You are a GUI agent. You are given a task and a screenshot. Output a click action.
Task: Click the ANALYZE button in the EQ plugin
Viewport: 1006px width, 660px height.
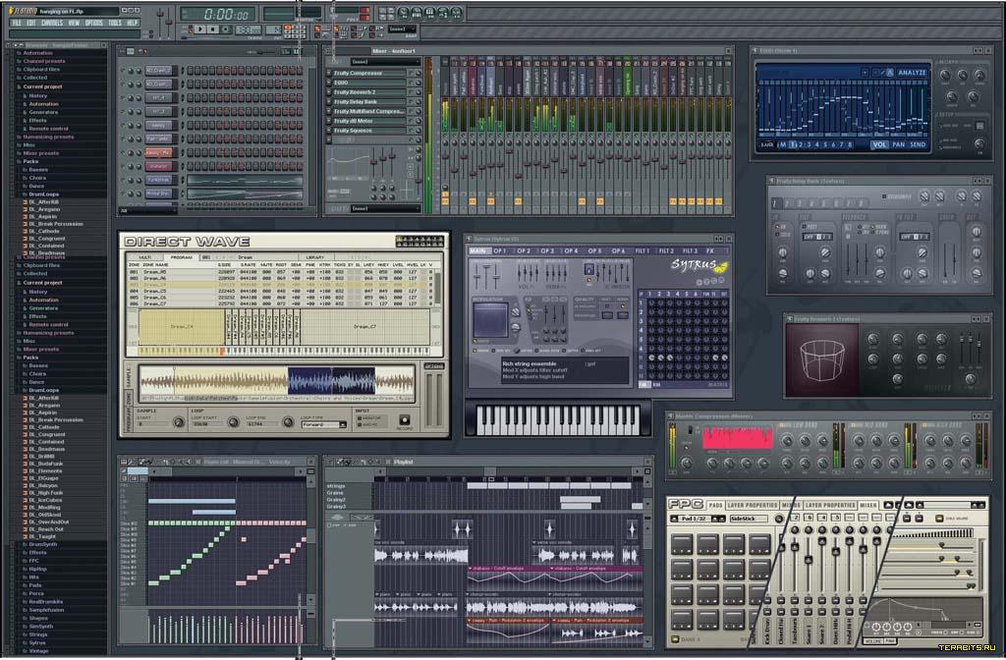pos(912,72)
